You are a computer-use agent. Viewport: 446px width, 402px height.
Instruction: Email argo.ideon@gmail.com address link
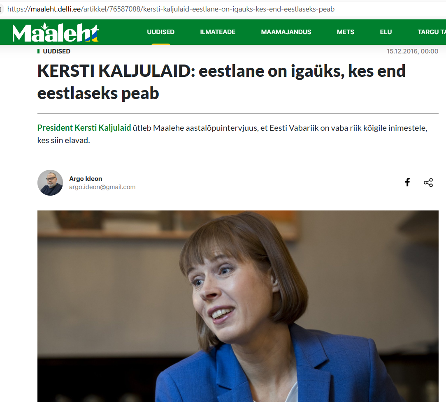(x=102, y=187)
